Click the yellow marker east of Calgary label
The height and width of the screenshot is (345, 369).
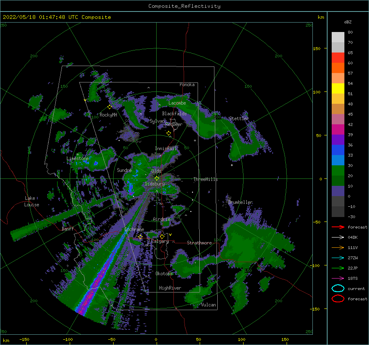[162, 236]
